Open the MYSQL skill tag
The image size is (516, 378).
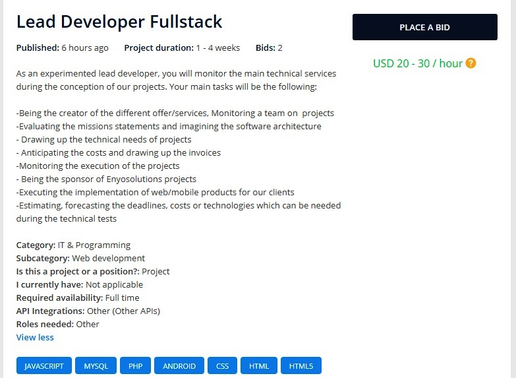(96, 365)
